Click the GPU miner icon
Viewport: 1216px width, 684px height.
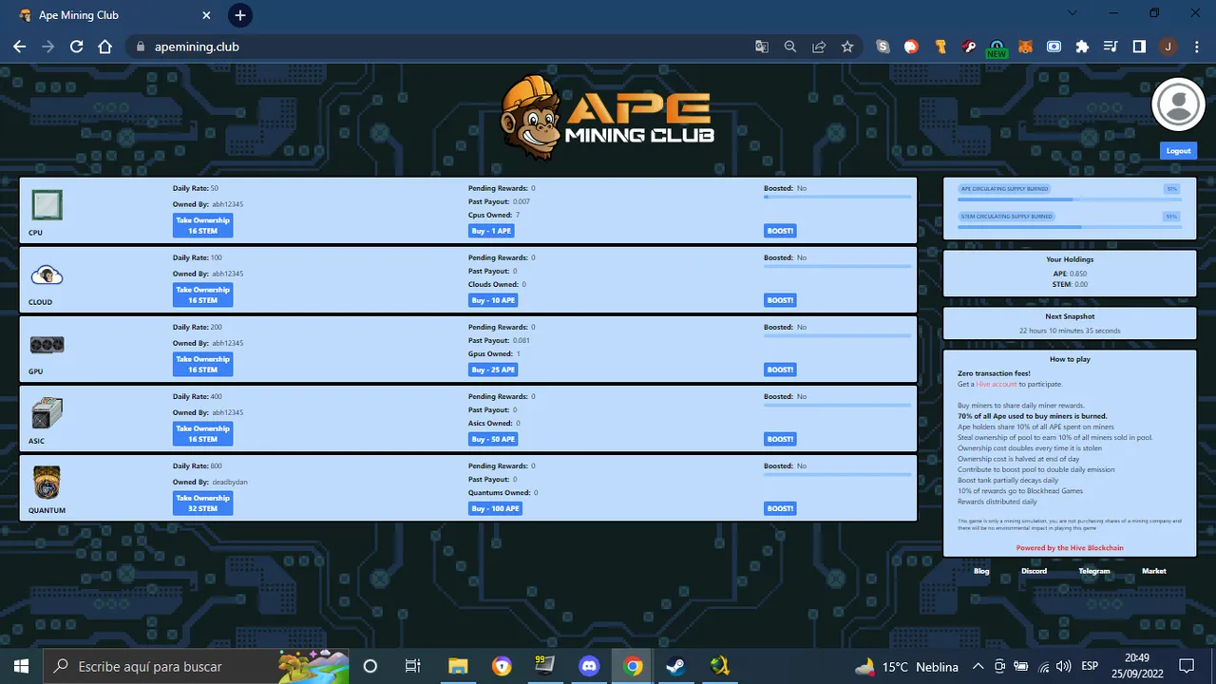[x=47, y=344]
